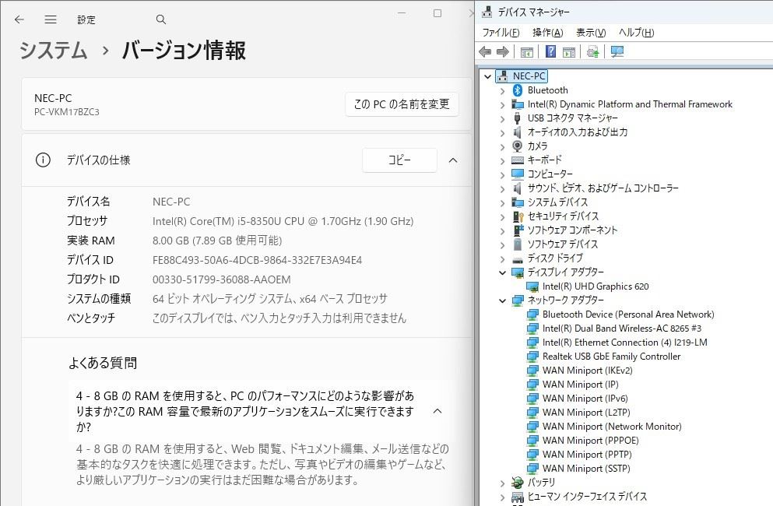The image size is (773, 506).
Task: Click the NEC-PC root computer icon
Action: [x=502, y=76]
